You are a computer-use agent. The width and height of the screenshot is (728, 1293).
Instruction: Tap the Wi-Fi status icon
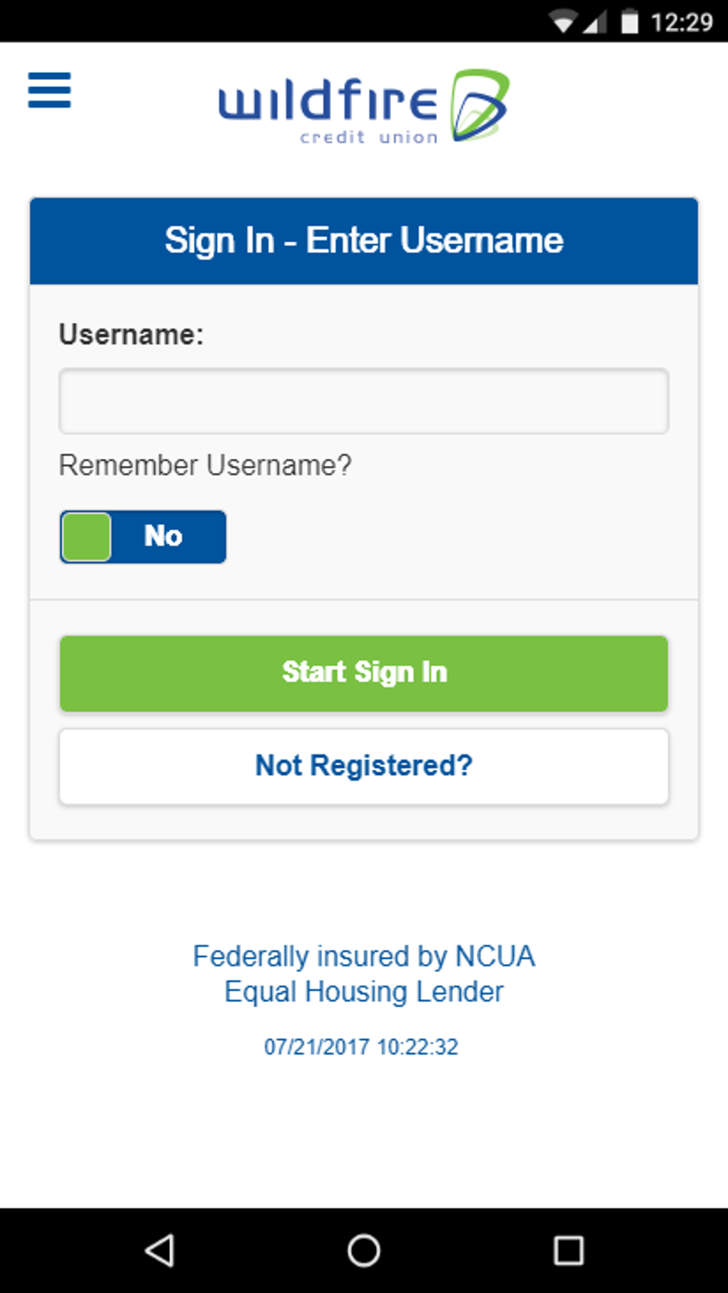563,23
